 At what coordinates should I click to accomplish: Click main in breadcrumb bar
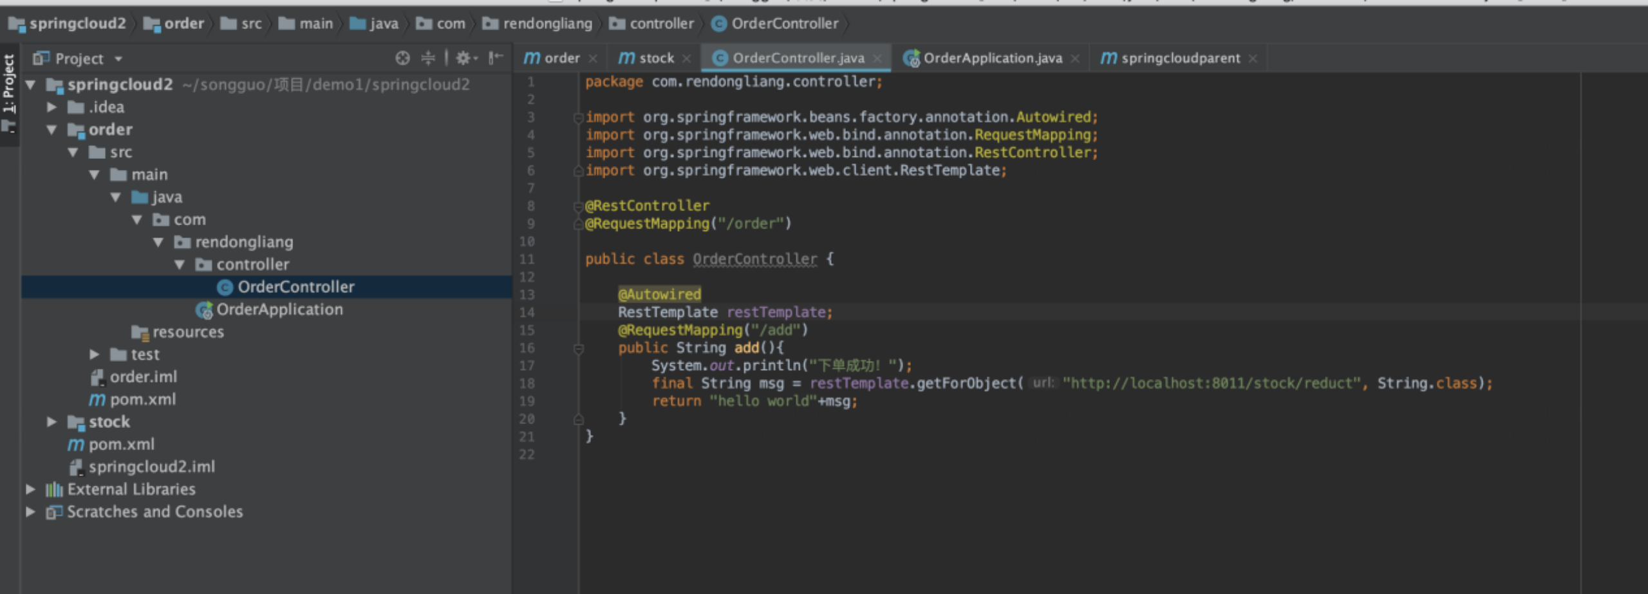(x=306, y=24)
